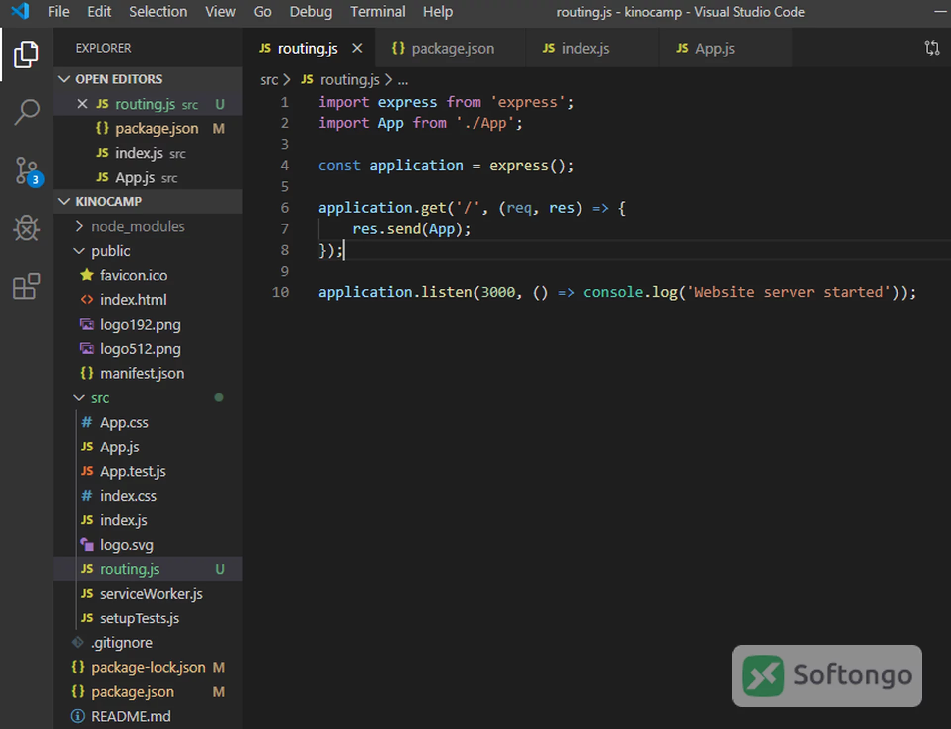This screenshot has height=729, width=951.
Task: Open the View menu
Action: (x=220, y=11)
